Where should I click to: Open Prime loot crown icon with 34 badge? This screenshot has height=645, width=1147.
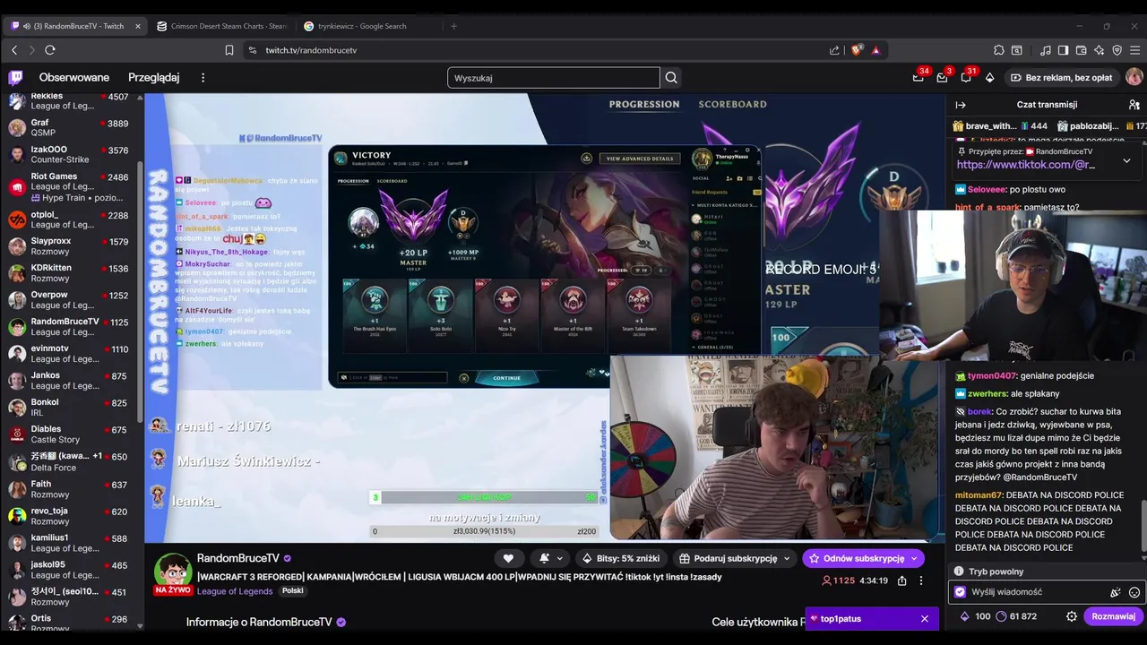(918, 78)
